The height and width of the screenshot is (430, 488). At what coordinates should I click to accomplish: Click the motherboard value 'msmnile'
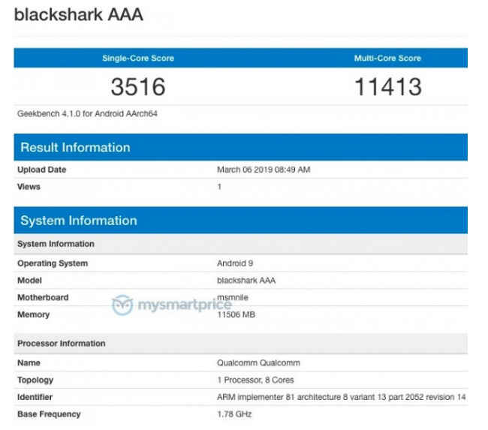pos(233,297)
